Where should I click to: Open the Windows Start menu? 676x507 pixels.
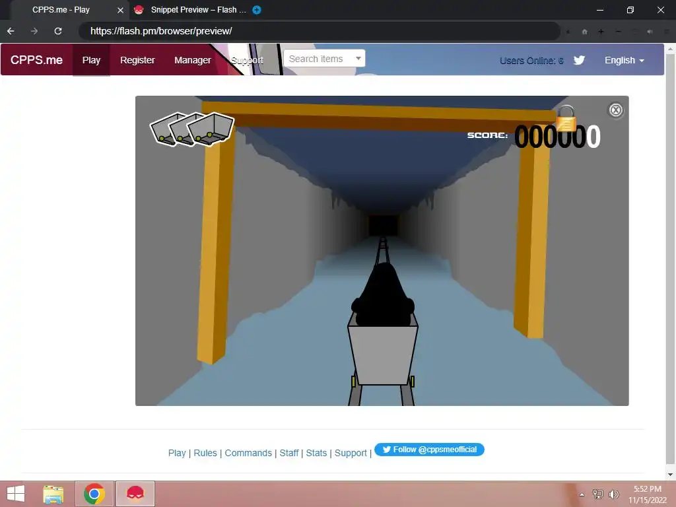(16, 494)
